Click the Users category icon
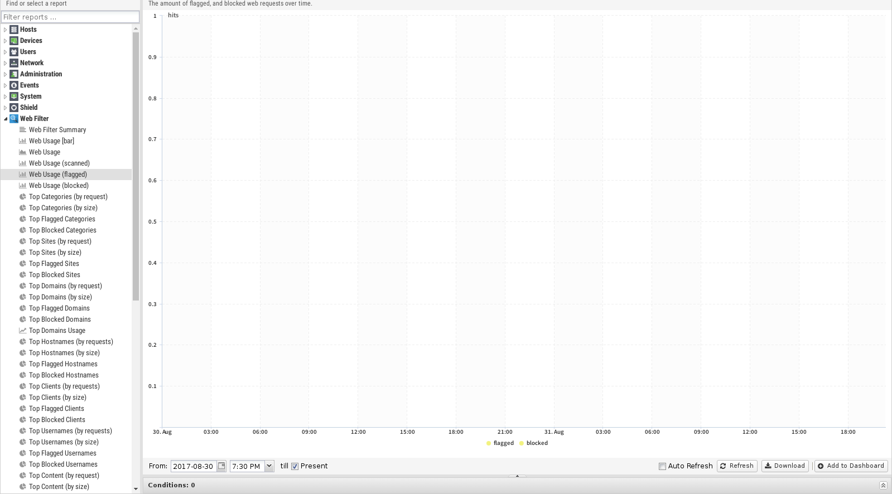This screenshot has height=494, width=892. 14,52
